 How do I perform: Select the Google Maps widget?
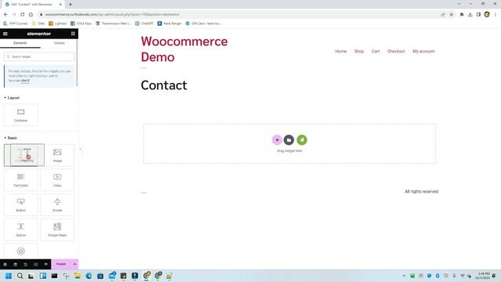57,230
